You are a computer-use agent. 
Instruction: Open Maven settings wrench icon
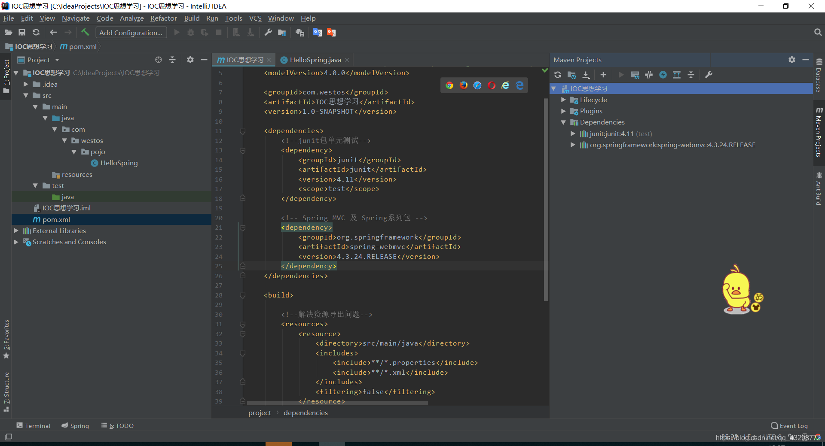click(709, 75)
